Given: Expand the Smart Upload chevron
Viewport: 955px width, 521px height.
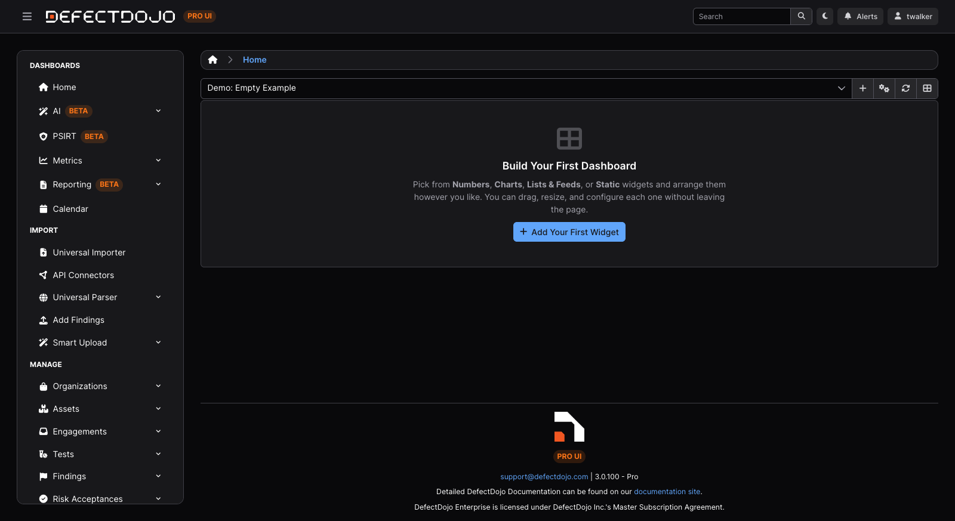Looking at the screenshot, I should [158, 343].
